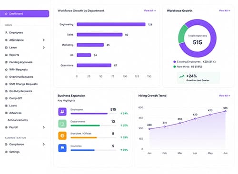Expand the Payroll submenu chevron
This screenshot has height=174, width=238.
(44, 127)
